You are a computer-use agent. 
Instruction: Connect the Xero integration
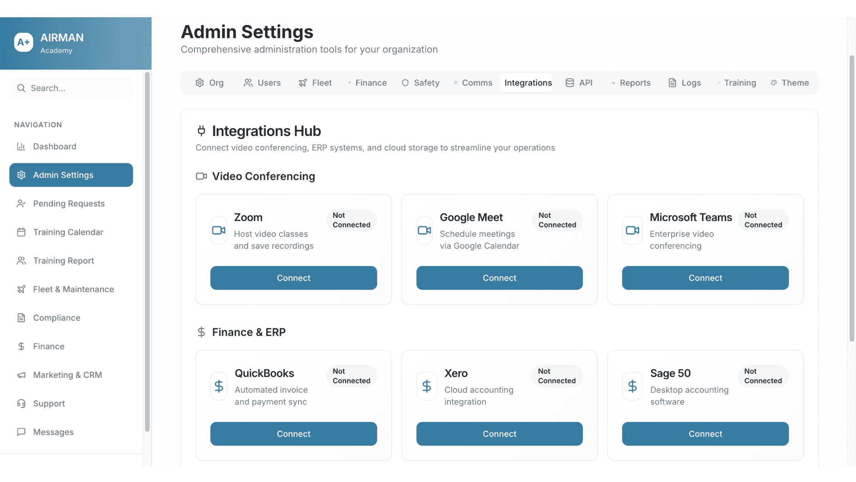coord(499,434)
